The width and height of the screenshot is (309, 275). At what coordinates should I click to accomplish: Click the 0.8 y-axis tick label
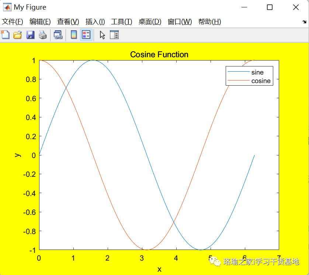tap(31, 79)
